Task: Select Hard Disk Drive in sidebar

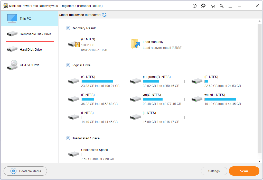Action: click(x=30, y=50)
